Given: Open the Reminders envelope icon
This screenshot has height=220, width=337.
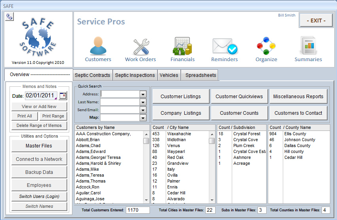Looking at the screenshot, I should point(224,47).
